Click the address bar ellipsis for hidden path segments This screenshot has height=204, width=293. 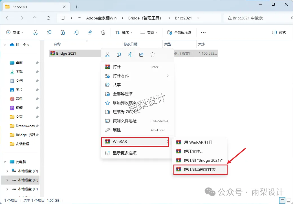(80, 18)
